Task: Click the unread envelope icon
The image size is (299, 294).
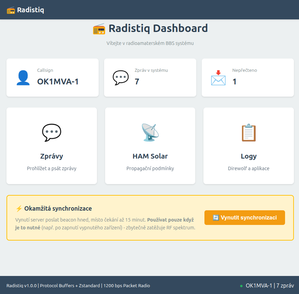Action: coord(218,78)
